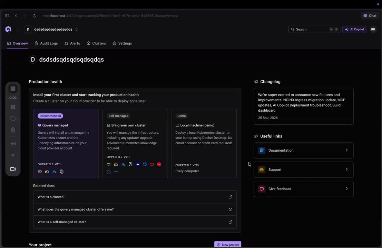Toggle the camera in recording toolbar
Viewport: 382px width, 248px height.
13,169
